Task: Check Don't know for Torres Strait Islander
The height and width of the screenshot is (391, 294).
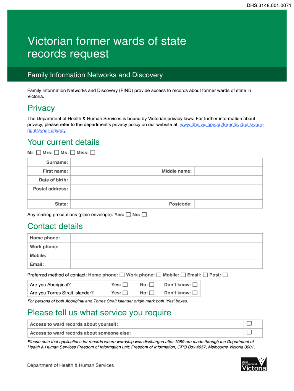Action: point(195,293)
